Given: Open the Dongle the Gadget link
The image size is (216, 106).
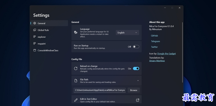Looking at the screenshot, I should pyautogui.click(x=166, y=54).
